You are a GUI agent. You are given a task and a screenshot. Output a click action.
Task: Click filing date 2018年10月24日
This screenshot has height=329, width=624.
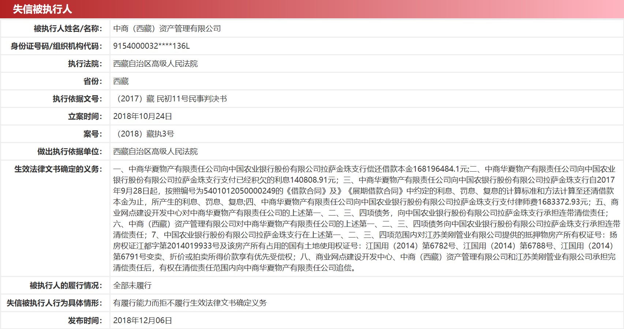pyautogui.click(x=142, y=116)
